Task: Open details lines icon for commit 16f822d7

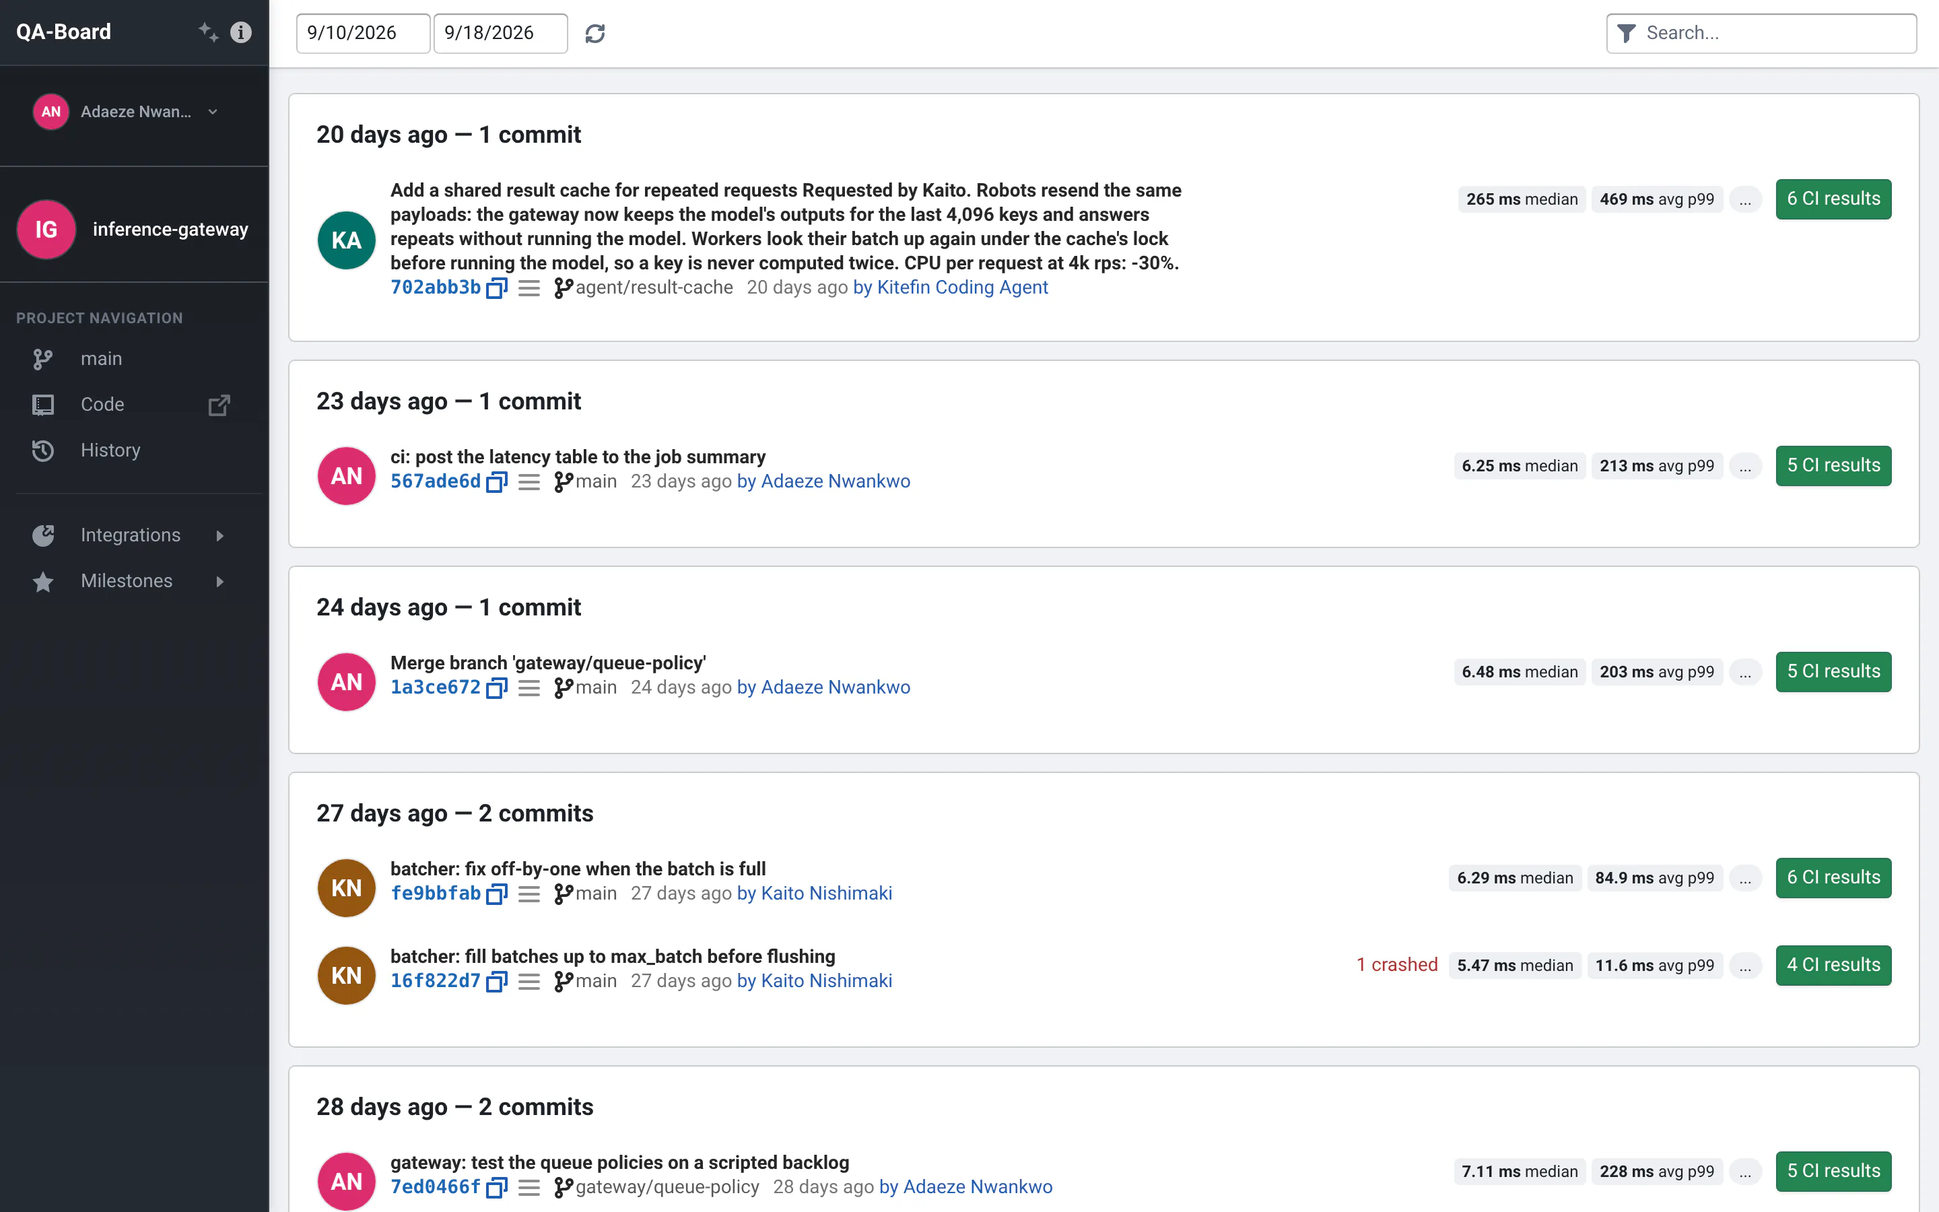Action: click(529, 981)
